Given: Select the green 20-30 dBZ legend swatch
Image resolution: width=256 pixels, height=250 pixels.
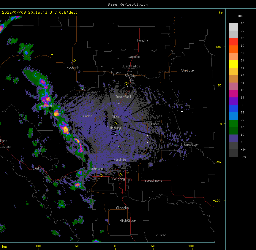Looking at the screenshot, I should [233, 124].
